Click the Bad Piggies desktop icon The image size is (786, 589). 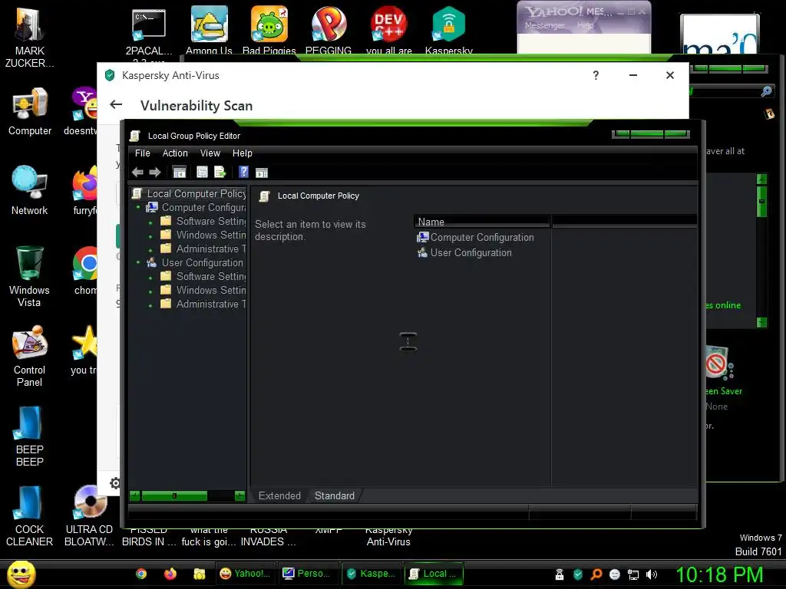(269, 30)
